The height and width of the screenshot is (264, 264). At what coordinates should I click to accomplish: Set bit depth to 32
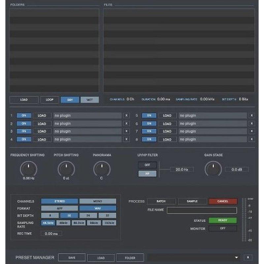pos(107,215)
